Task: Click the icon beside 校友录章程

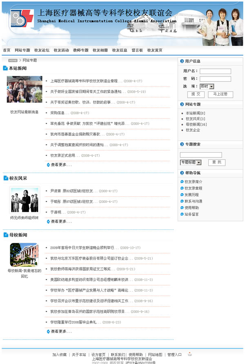Action: coord(182,188)
